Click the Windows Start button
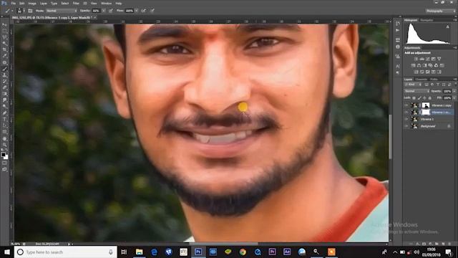The image size is (458, 258). 6,252
